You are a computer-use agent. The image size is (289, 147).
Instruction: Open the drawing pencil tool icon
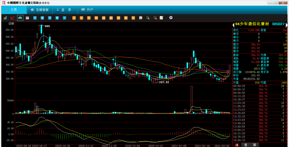tap(161, 18)
